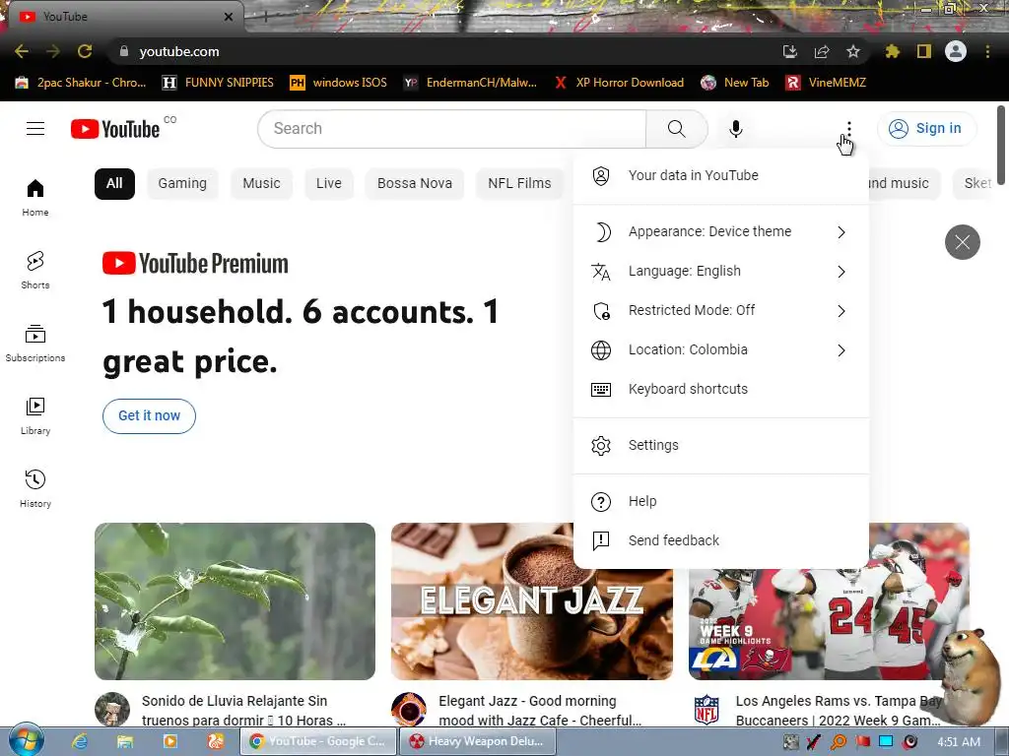The height and width of the screenshot is (756, 1009).
Task: Click the YouTube logo
Action: point(115,129)
